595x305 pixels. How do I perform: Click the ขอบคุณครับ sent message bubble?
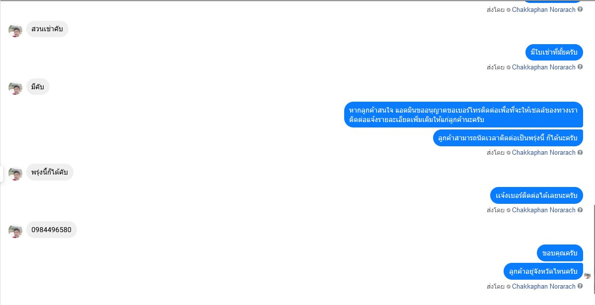(560, 253)
